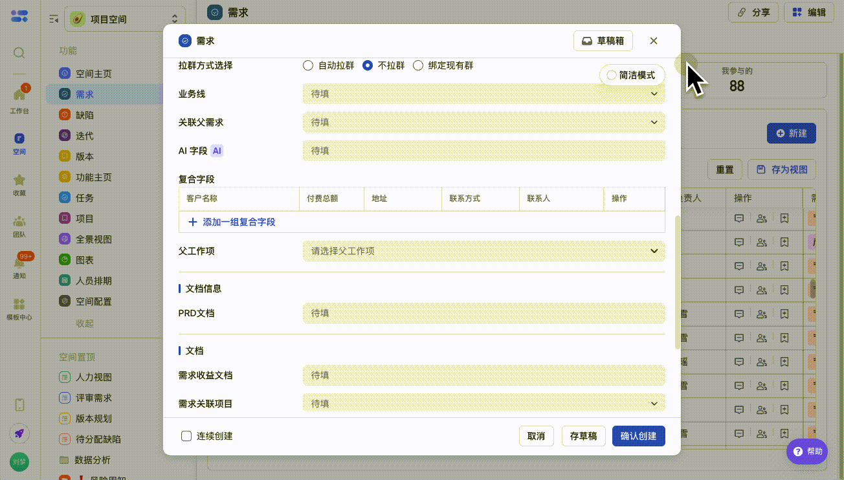Click members icon in first table row
This screenshot has height=480, width=844.
(762, 219)
